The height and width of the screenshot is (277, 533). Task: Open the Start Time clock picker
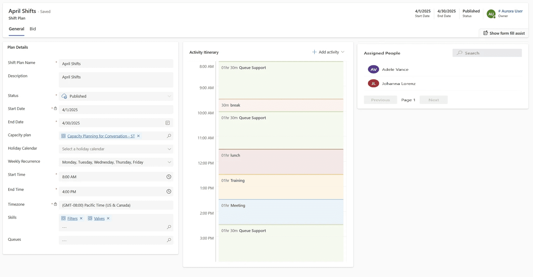(x=169, y=177)
